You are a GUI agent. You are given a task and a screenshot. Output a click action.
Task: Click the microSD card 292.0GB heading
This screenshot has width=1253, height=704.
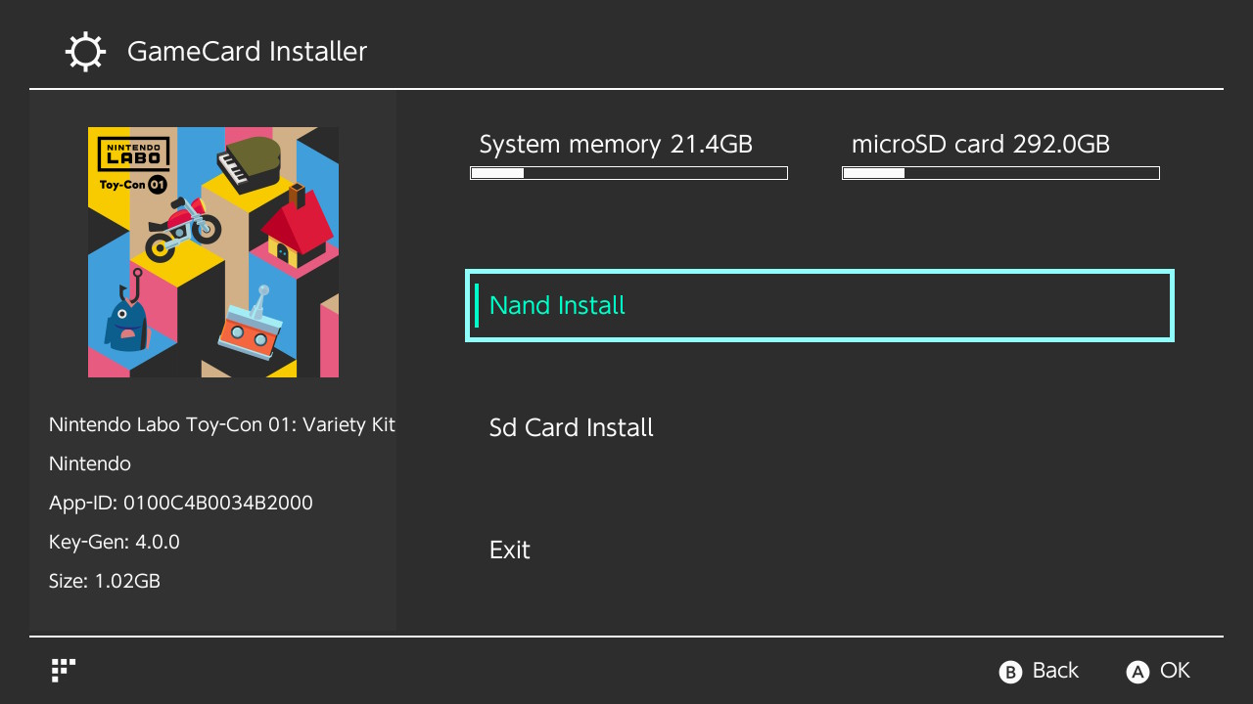(982, 144)
